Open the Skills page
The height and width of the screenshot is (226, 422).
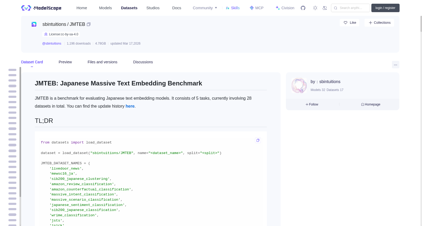(233, 8)
